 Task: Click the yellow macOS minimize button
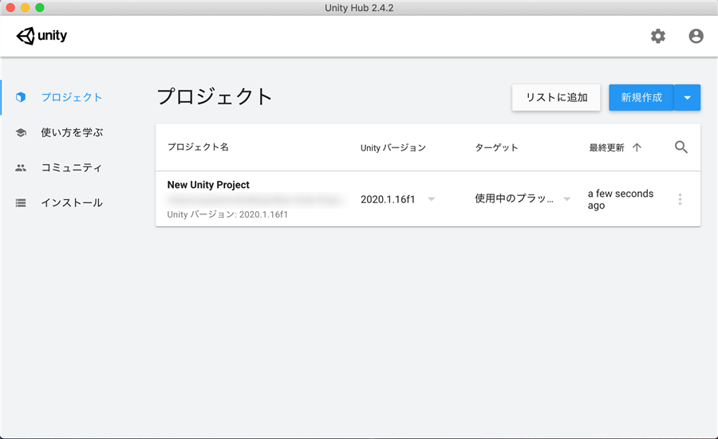26,7
